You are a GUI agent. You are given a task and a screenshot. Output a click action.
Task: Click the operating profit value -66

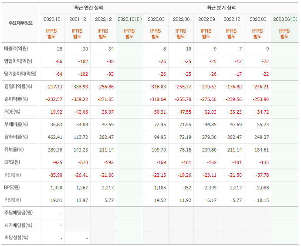point(59,61)
